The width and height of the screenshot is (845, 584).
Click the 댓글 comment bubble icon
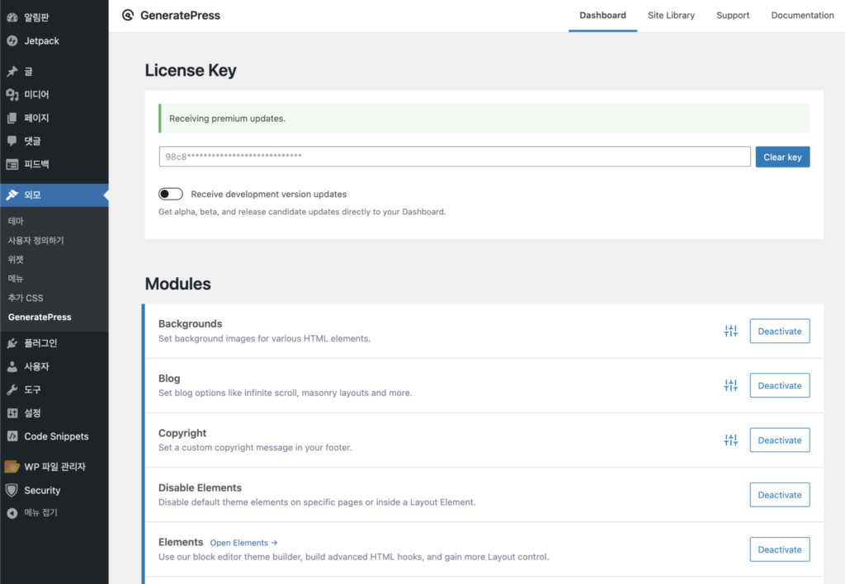pos(12,141)
